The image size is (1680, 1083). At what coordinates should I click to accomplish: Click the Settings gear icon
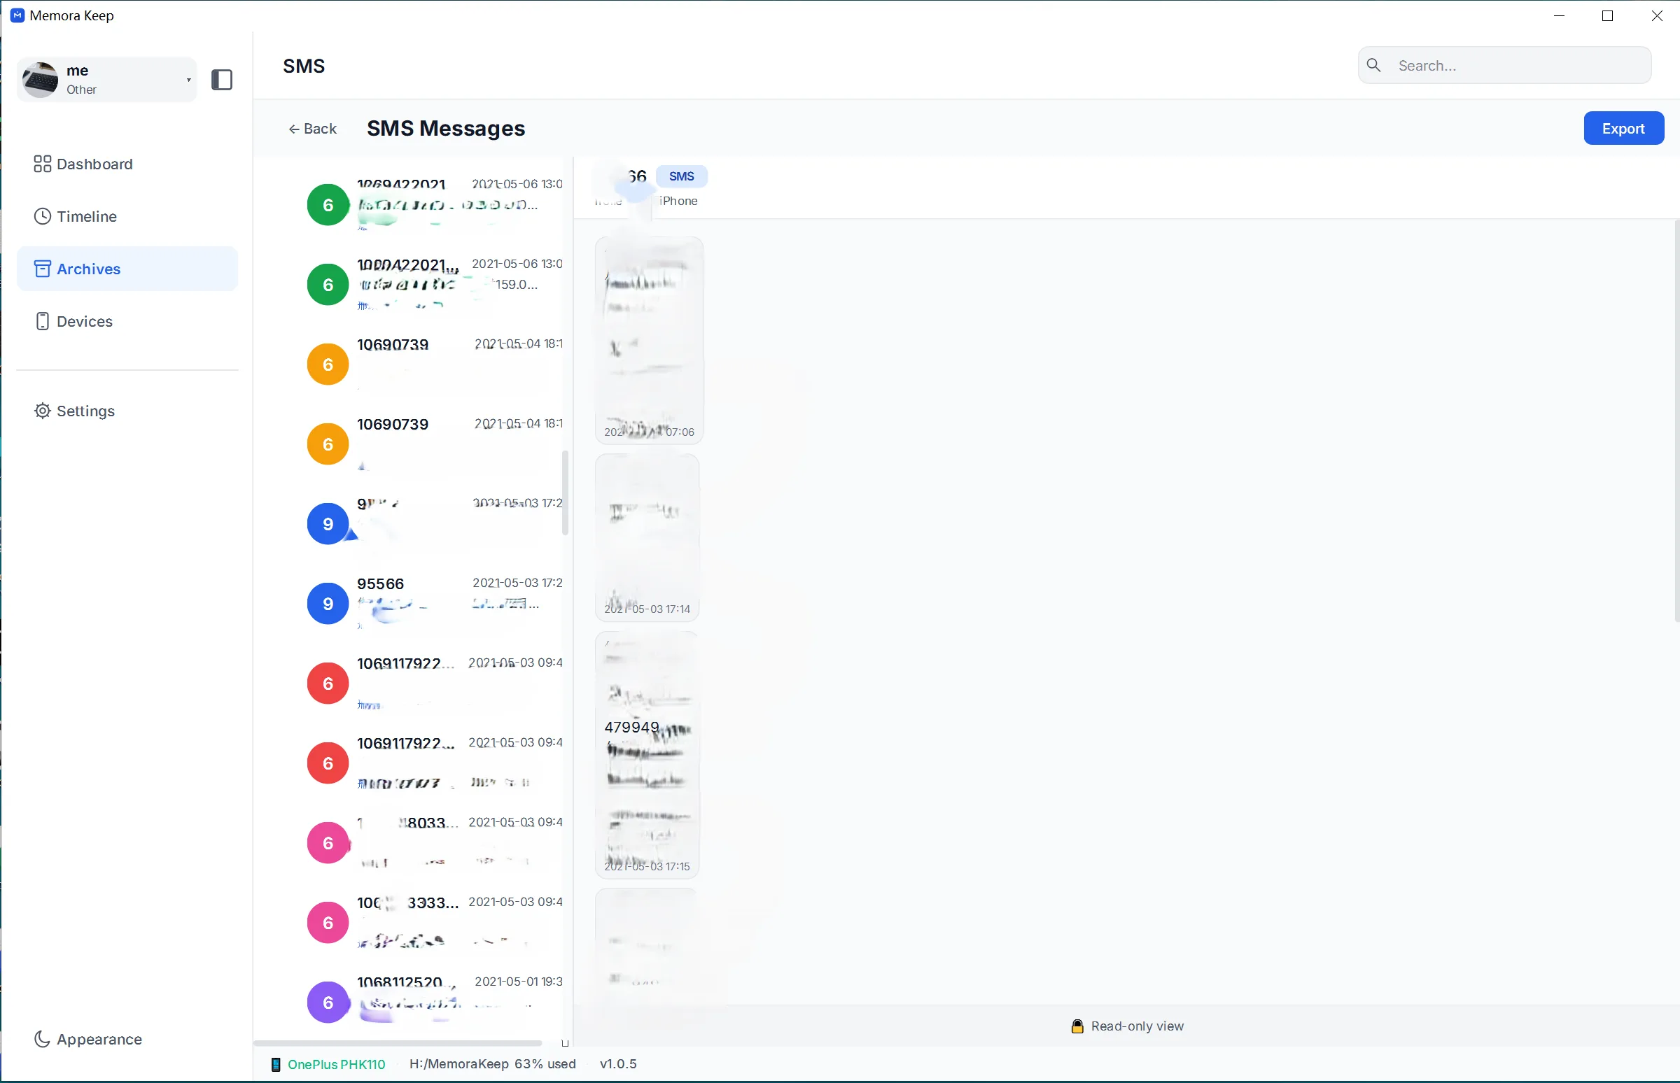pos(42,411)
